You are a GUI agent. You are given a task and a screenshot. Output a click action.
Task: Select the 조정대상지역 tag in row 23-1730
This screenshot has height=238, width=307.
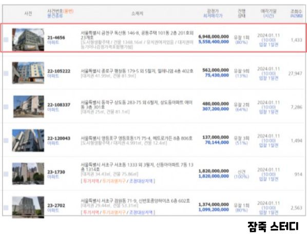coord(141,181)
